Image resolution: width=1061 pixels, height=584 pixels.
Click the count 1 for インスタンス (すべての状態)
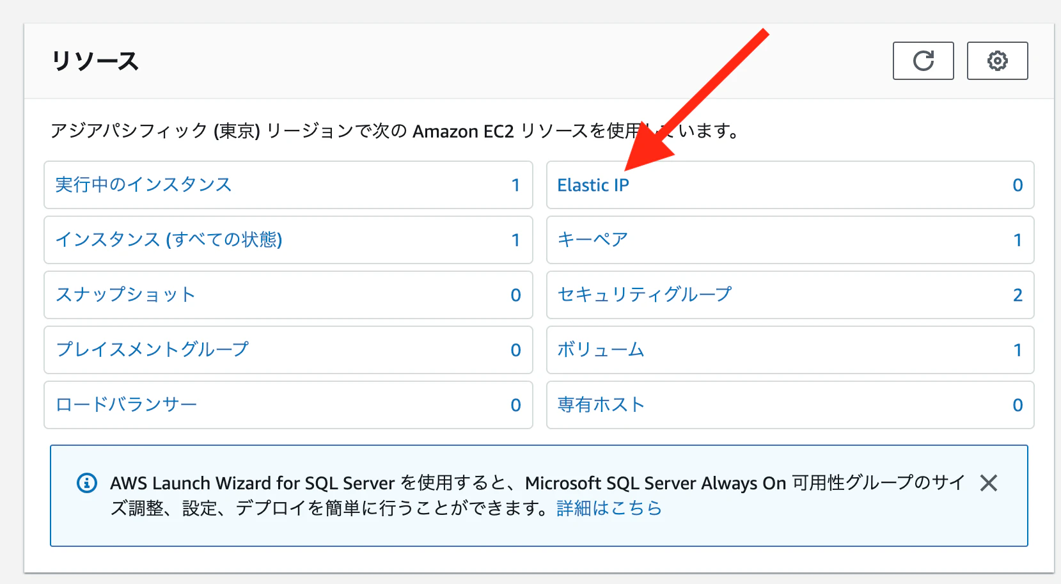pyautogui.click(x=515, y=240)
